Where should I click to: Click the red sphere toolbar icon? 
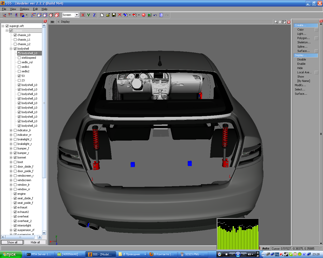[144, 15]
